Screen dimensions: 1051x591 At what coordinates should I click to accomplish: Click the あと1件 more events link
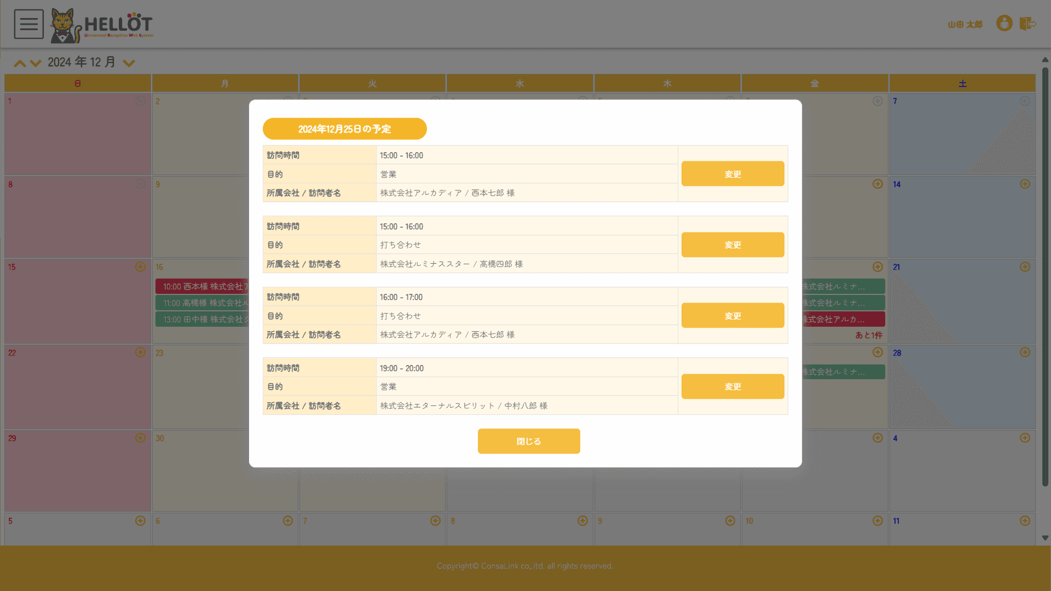coord(868,335)
